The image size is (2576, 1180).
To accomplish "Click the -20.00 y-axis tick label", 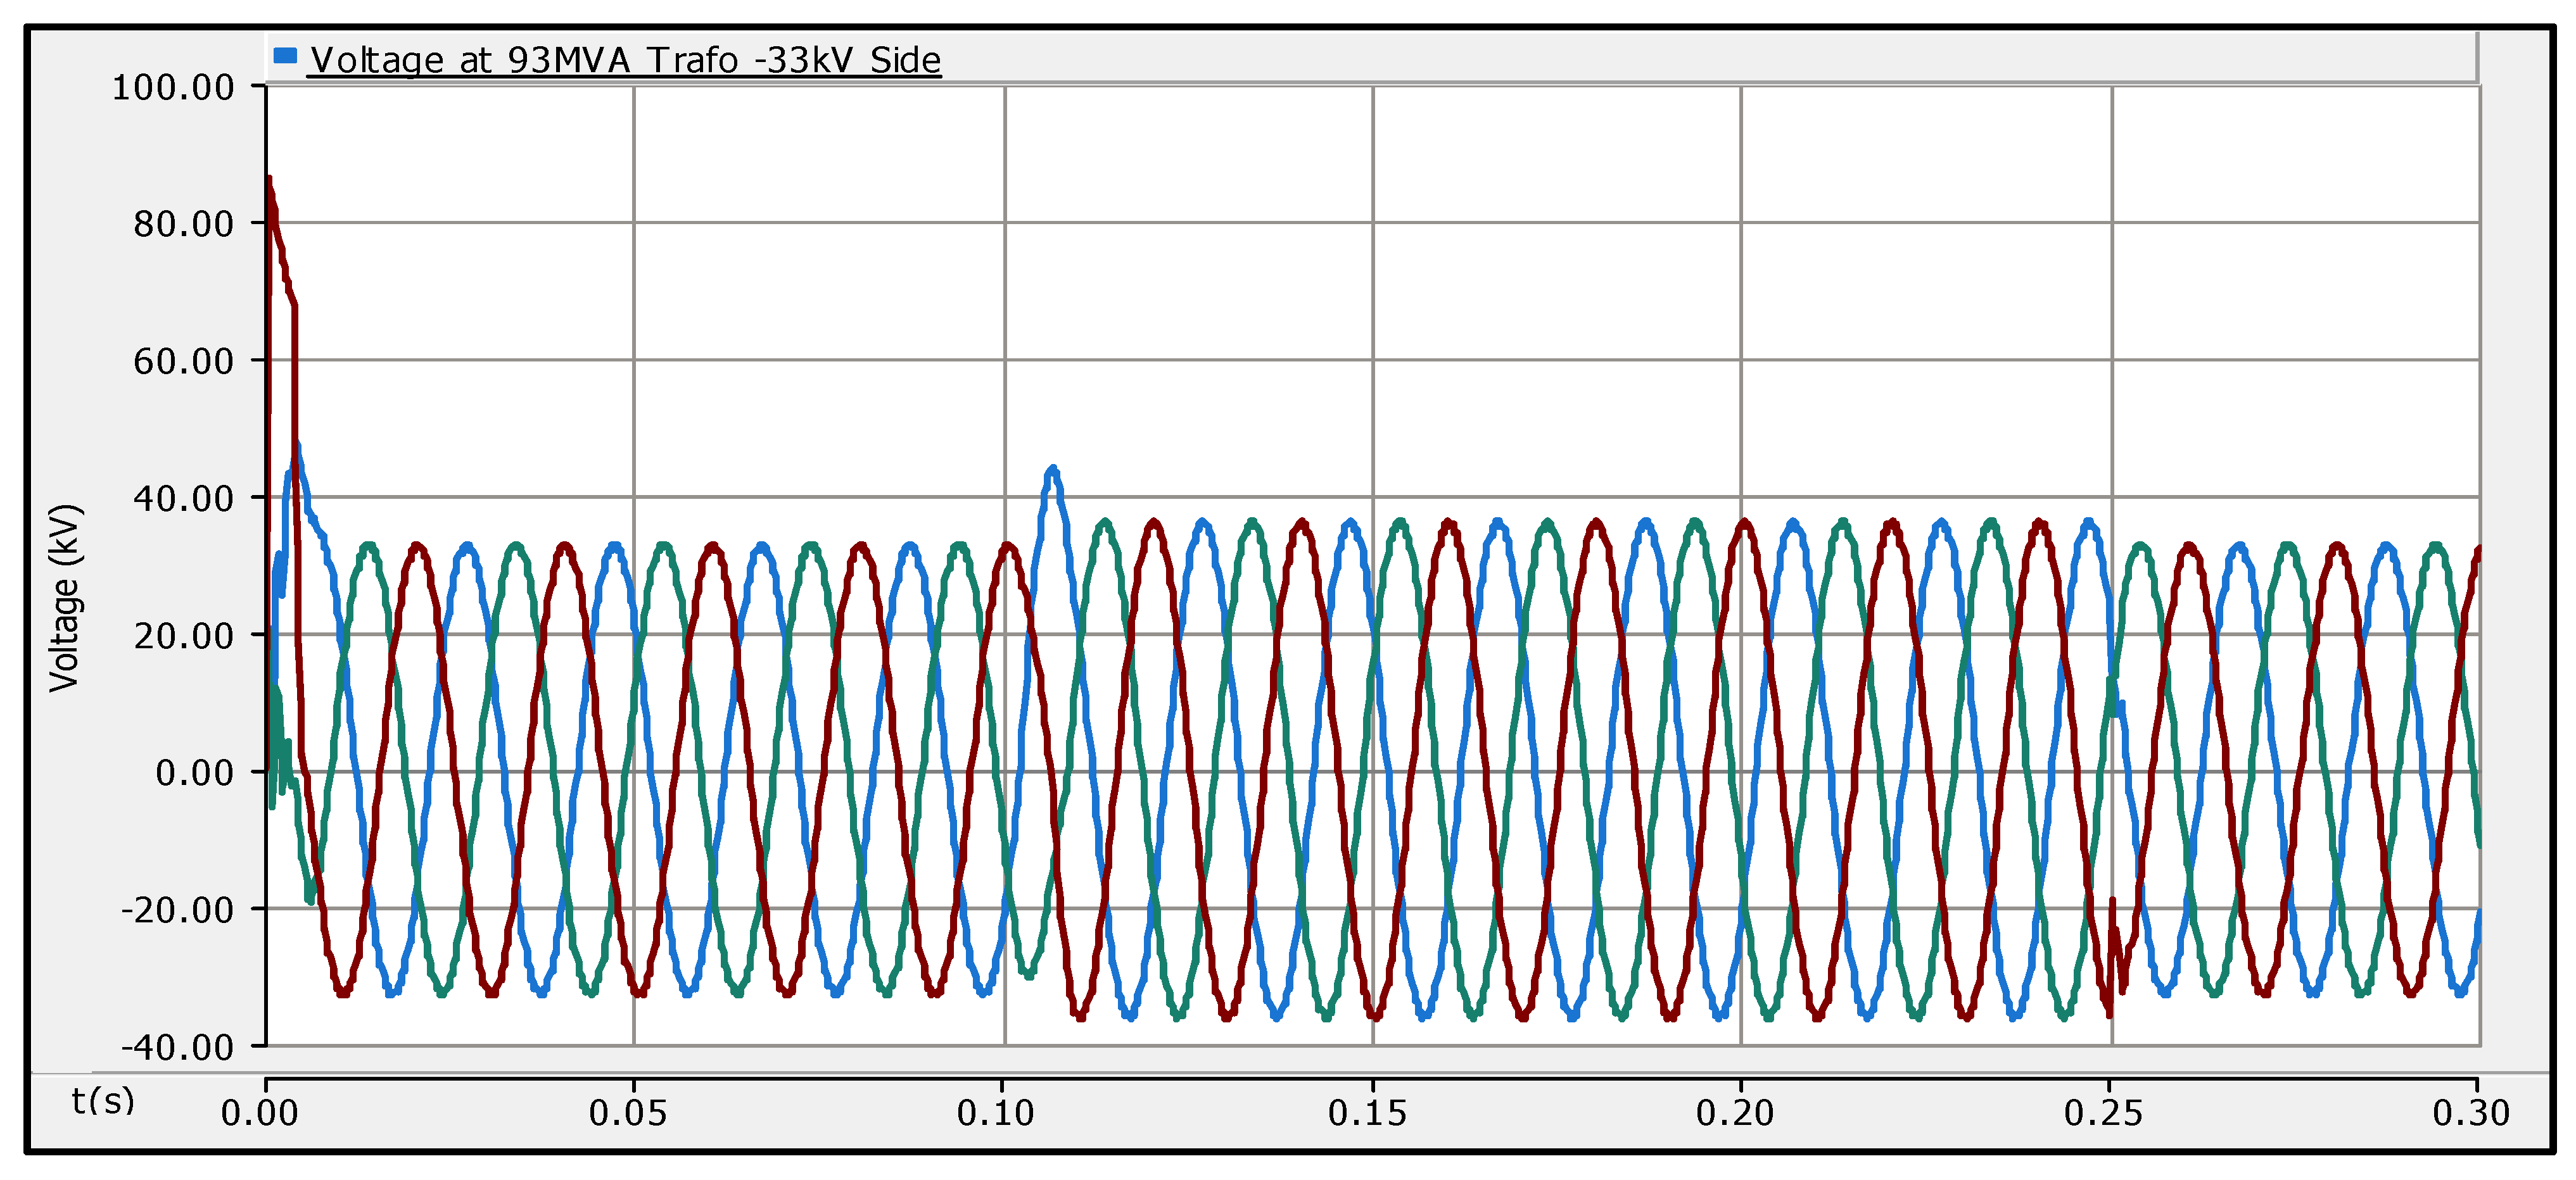I will pyautogui.click(x=177, y=909).
